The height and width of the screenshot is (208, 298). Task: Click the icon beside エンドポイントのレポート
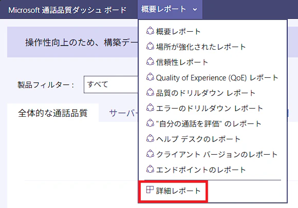tap(150, 169)
